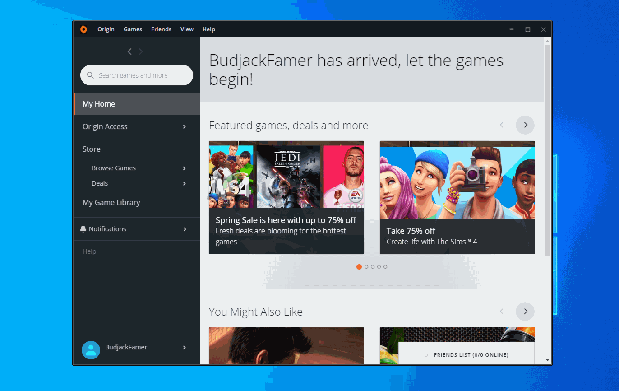Screen dimensions: 619x391
Task: Click the magnifier icon in search box
Action: [x=90, y=75]
